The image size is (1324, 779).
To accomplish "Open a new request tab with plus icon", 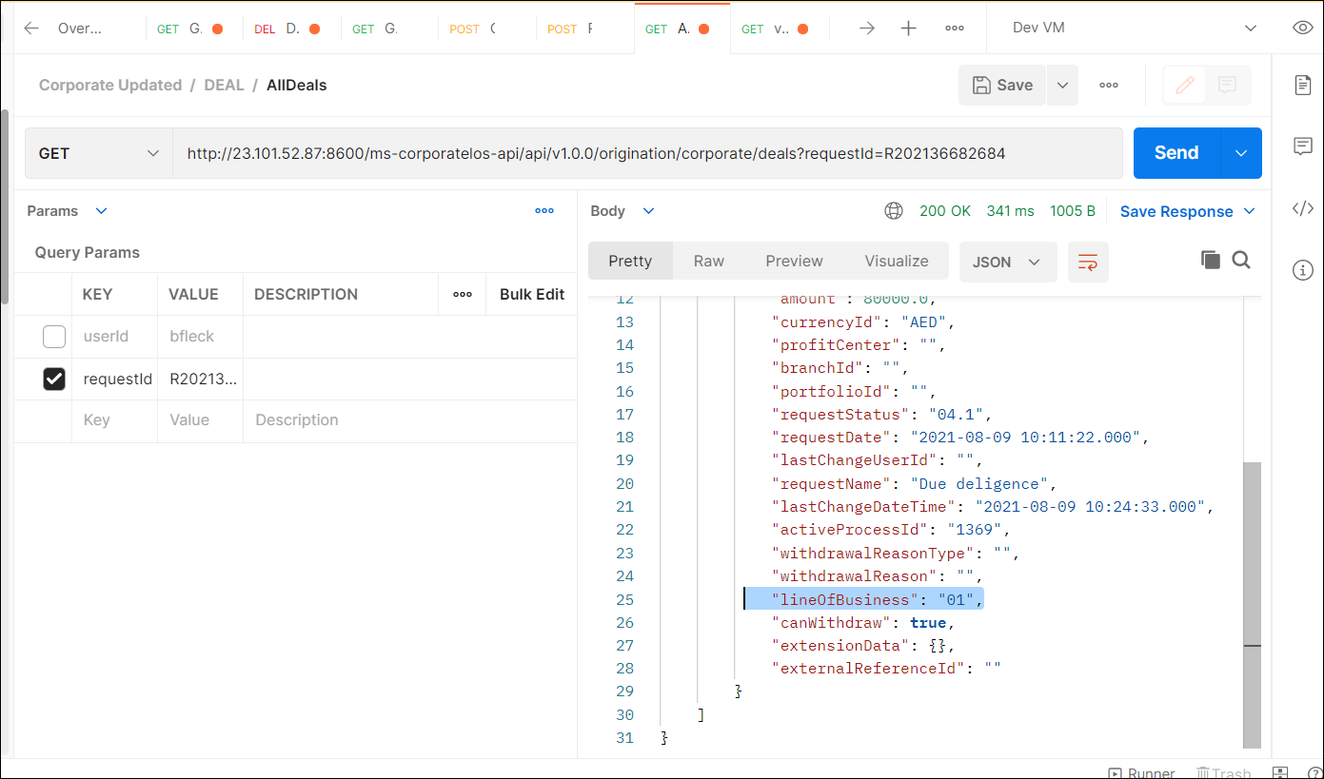I will coord(909,29).
